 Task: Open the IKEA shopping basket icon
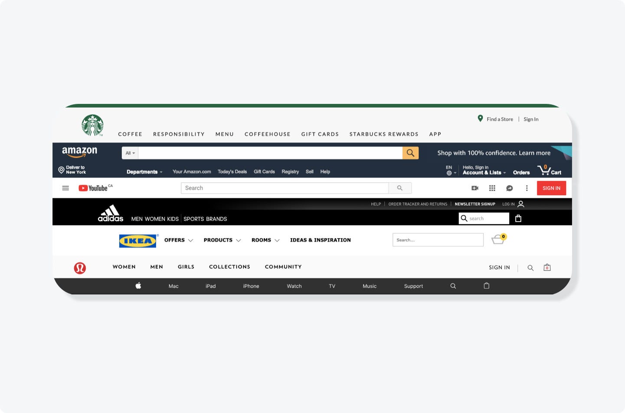coord(499,239)
